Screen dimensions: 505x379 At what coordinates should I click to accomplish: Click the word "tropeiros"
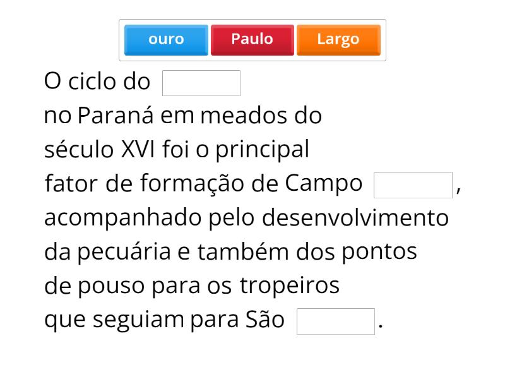pyautogui.click(x=289, y=286)
